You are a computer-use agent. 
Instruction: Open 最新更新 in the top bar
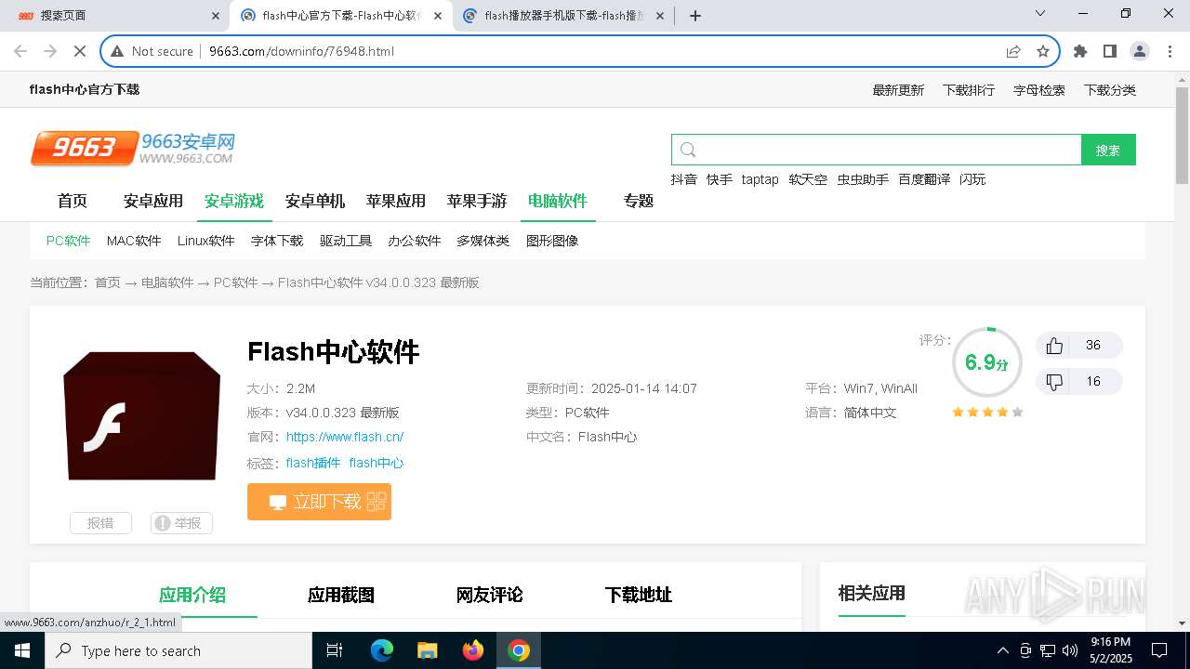click(898, 90)
